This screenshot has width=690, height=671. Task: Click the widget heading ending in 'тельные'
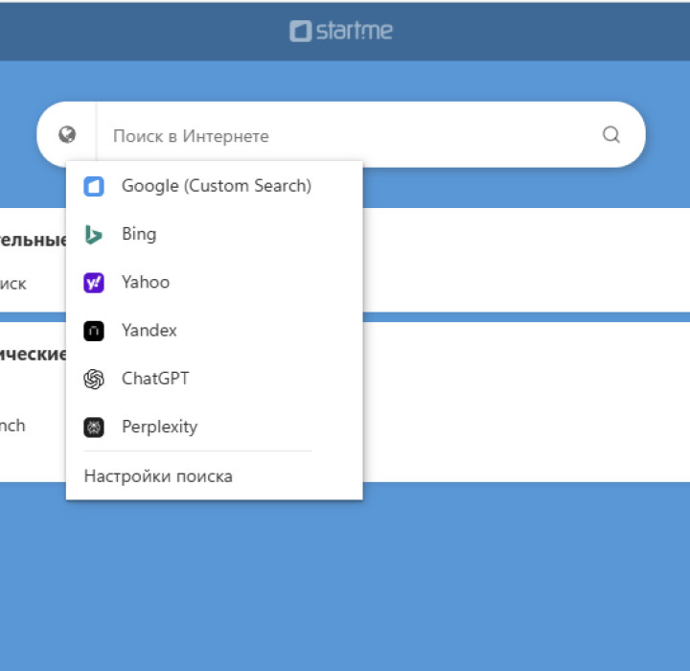point(34,241)
